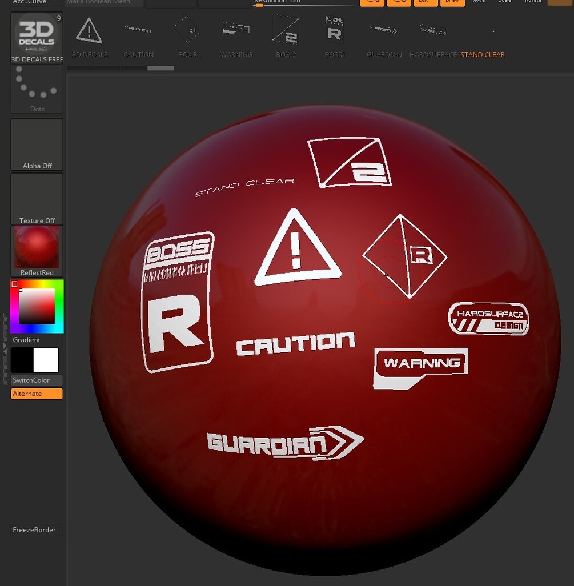Click SwitchColor to swap colors
This screenshot has width=574, height=586.
(37, 380)
